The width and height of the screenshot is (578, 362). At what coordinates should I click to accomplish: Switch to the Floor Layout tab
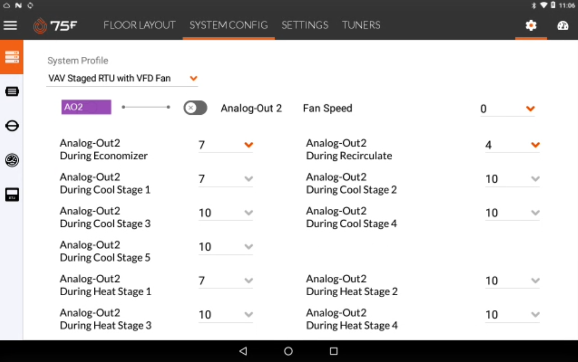139,25
